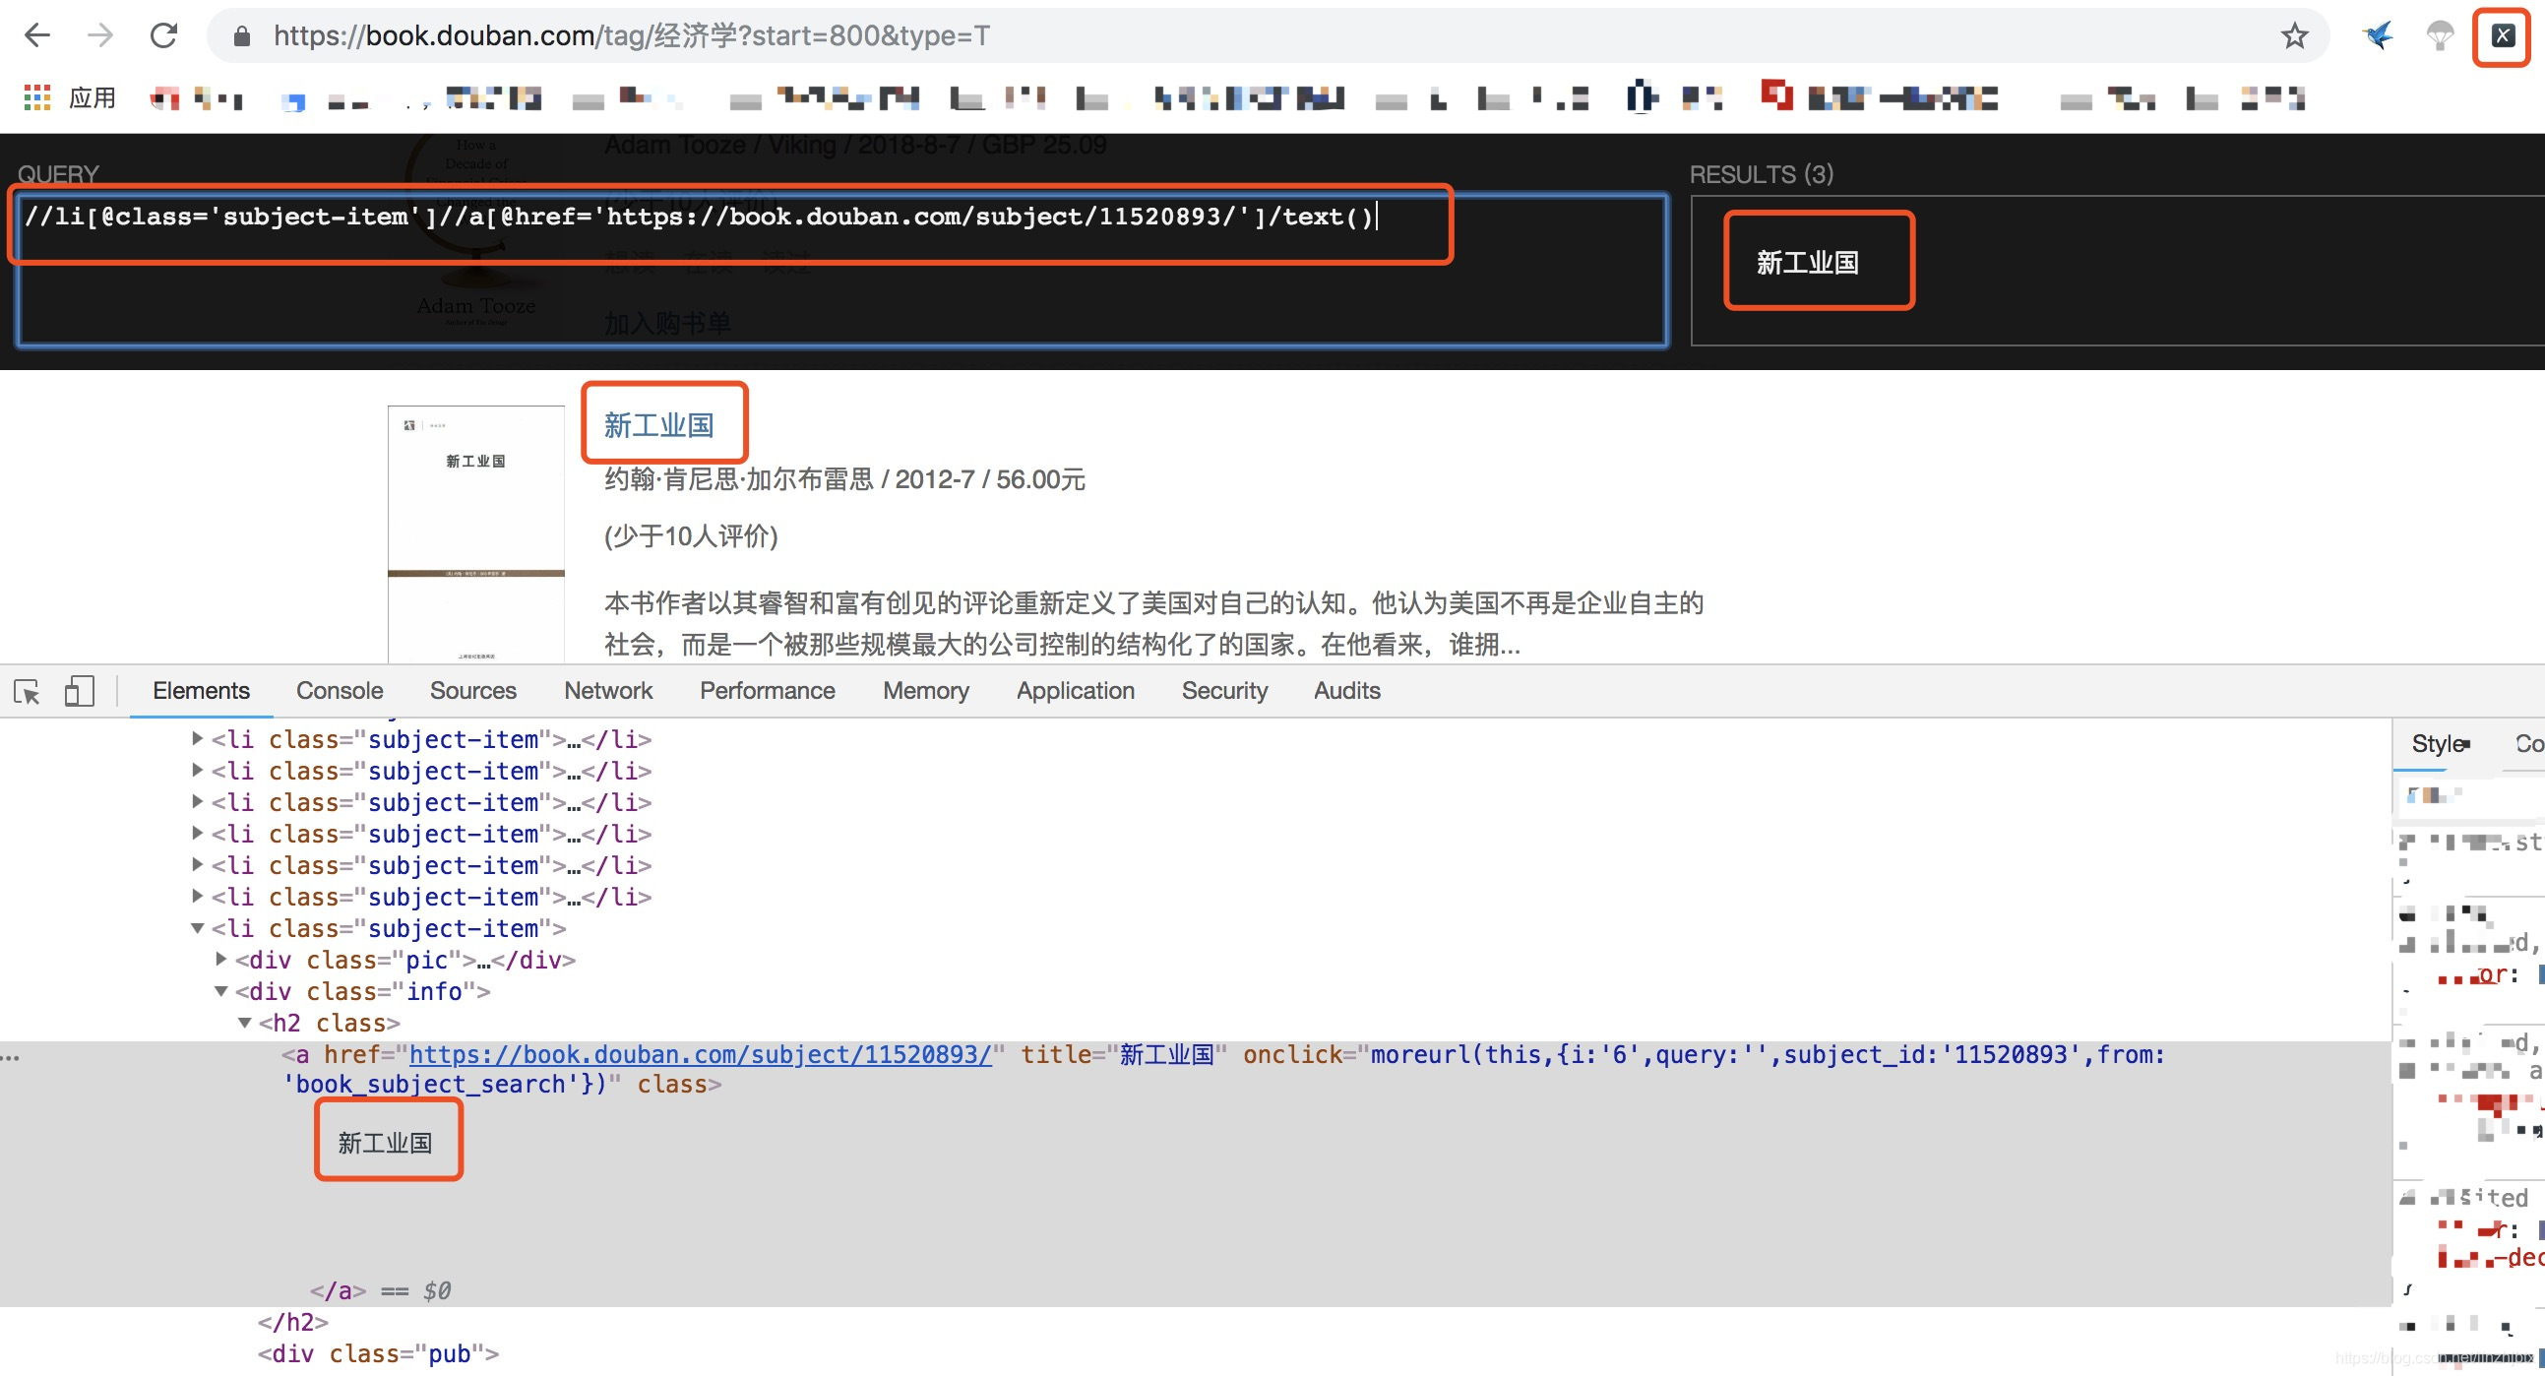Reload the page with refresh icon
Image resolution: width=2545 pixels, height=1376 pixels.
coord(163,35)
